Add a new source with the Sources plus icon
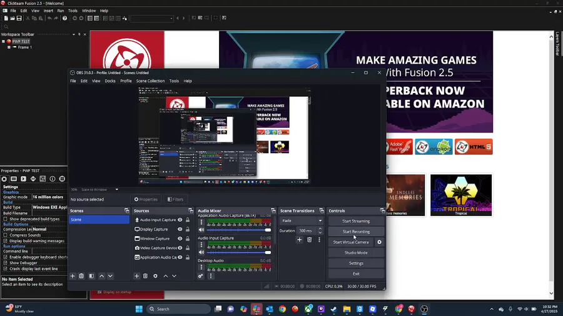Screen dimensions: 563x316 click(x=136, y=276)
